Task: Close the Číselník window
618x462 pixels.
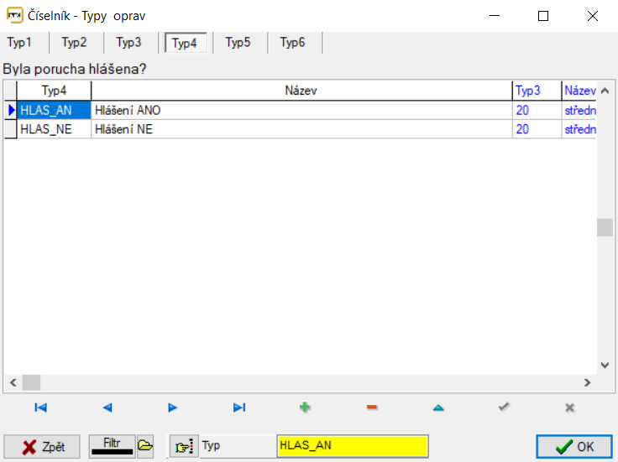Action: (x=593, y=16)
